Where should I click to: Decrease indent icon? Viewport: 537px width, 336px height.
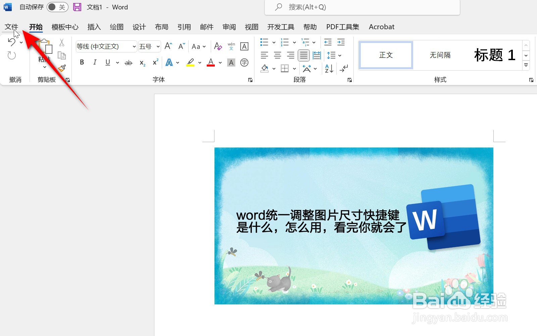[x=328, y=42]
